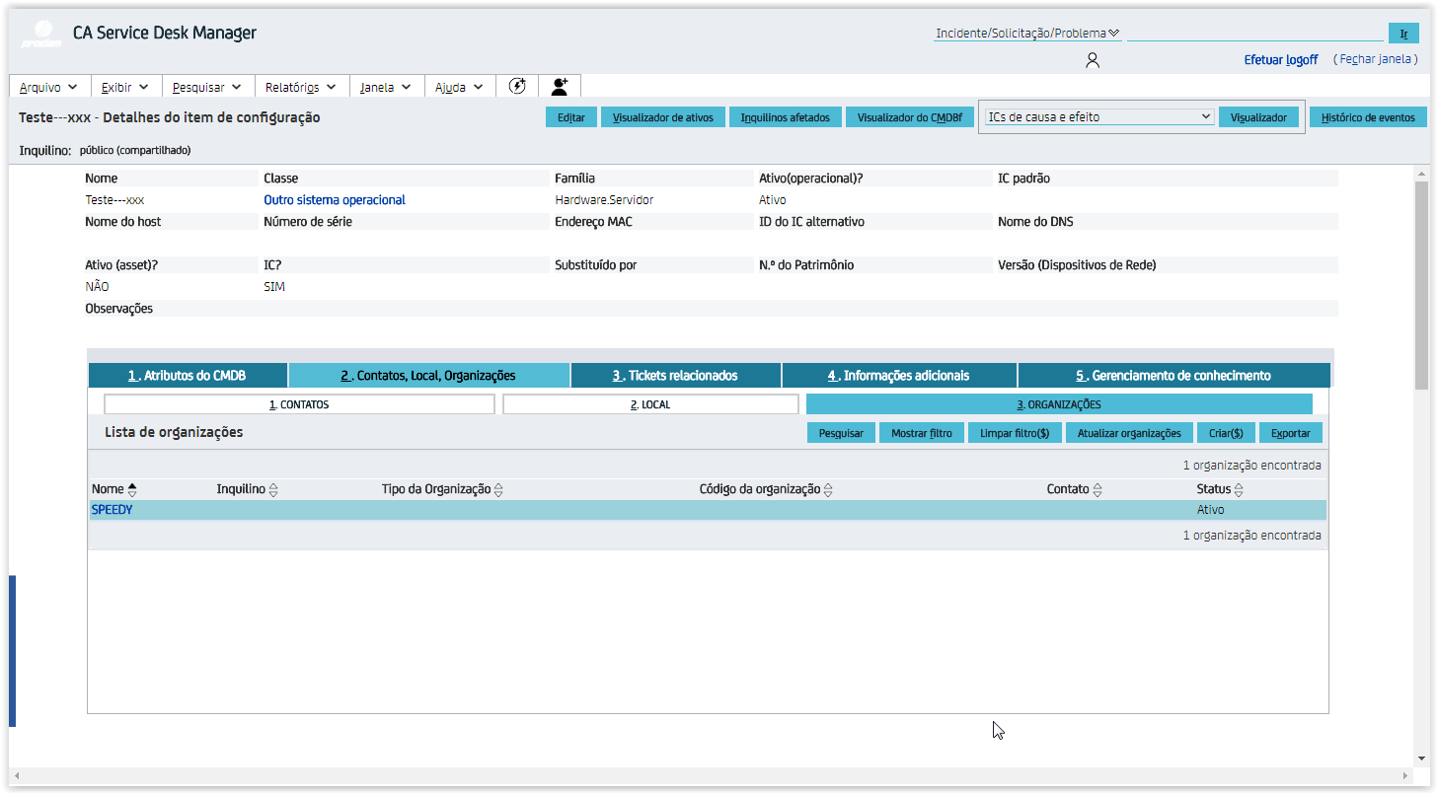Select the CONTATOS sub-tab

(299, 404)
